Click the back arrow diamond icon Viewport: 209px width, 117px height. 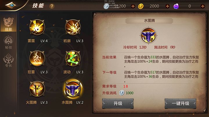pyautogui.click(x=10, y=5)
